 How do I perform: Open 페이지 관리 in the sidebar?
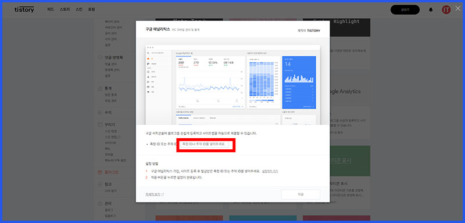pyautogui.click(x=112, y=21)
